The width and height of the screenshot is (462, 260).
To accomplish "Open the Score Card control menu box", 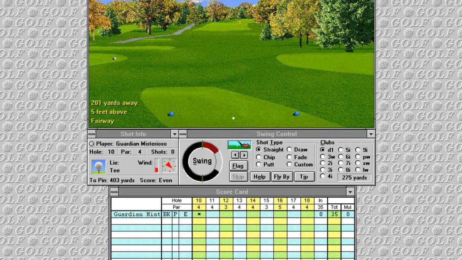I will click(114, 192).
